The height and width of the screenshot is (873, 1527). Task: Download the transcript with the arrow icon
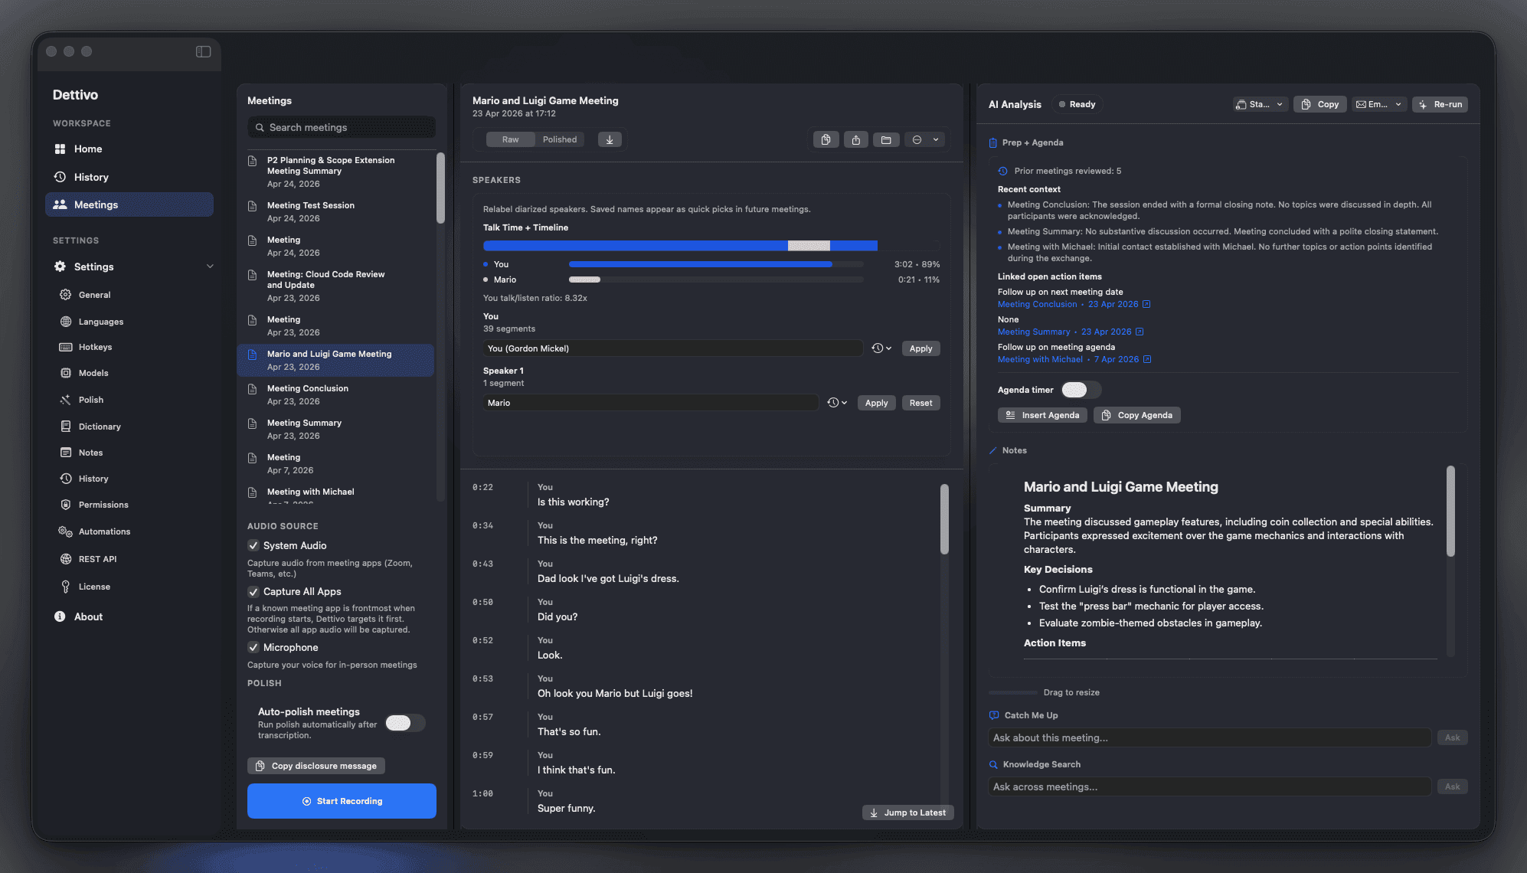610,139
